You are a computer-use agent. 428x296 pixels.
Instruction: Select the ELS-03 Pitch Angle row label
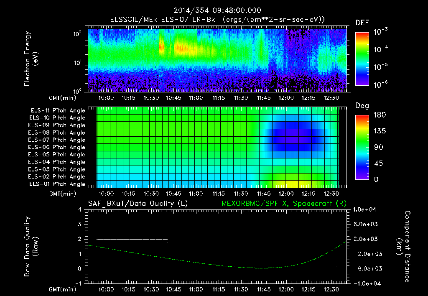[x=57, y=169]
